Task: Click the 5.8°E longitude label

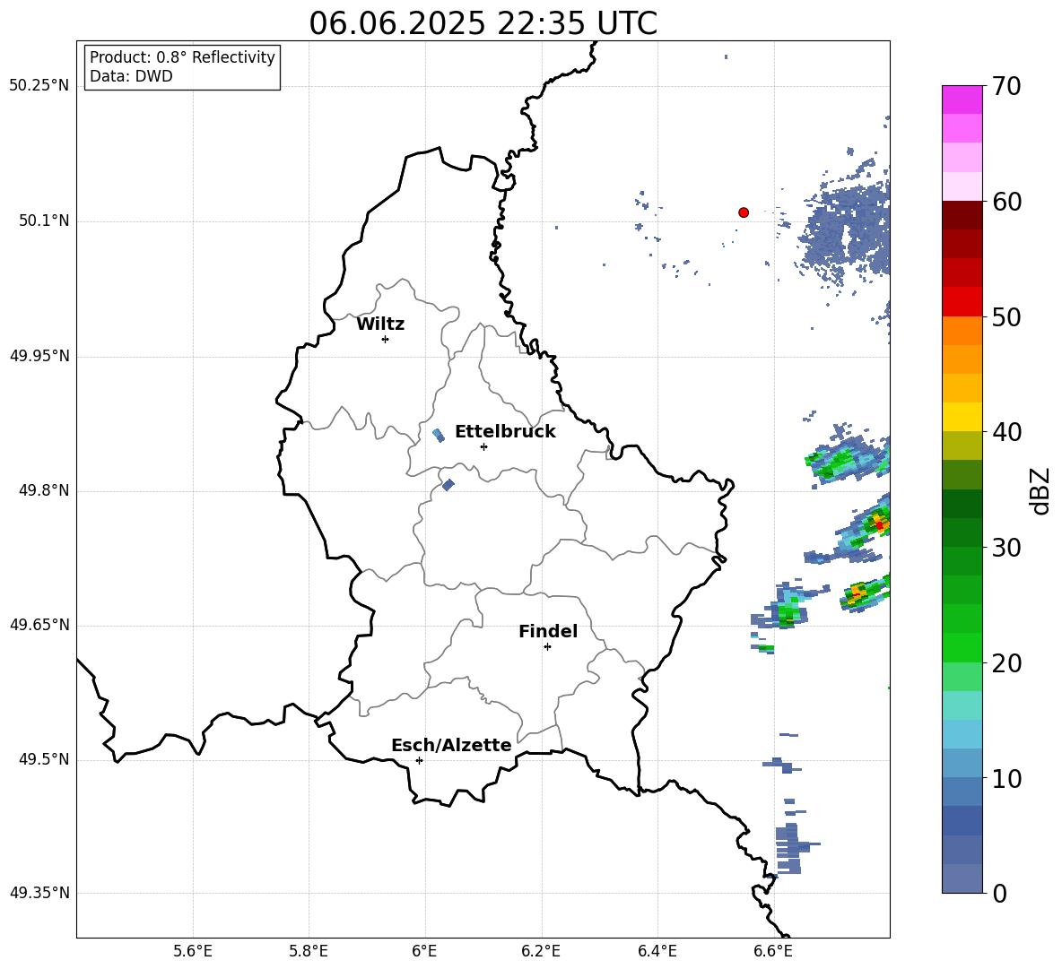Action: [x=309, y=951]
